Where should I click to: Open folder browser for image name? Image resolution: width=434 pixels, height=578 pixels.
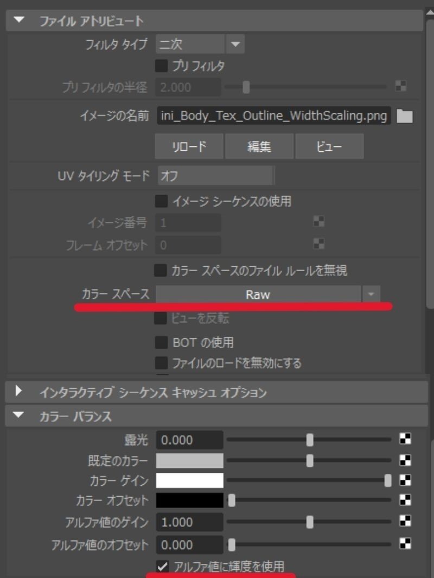click(405, 117)
